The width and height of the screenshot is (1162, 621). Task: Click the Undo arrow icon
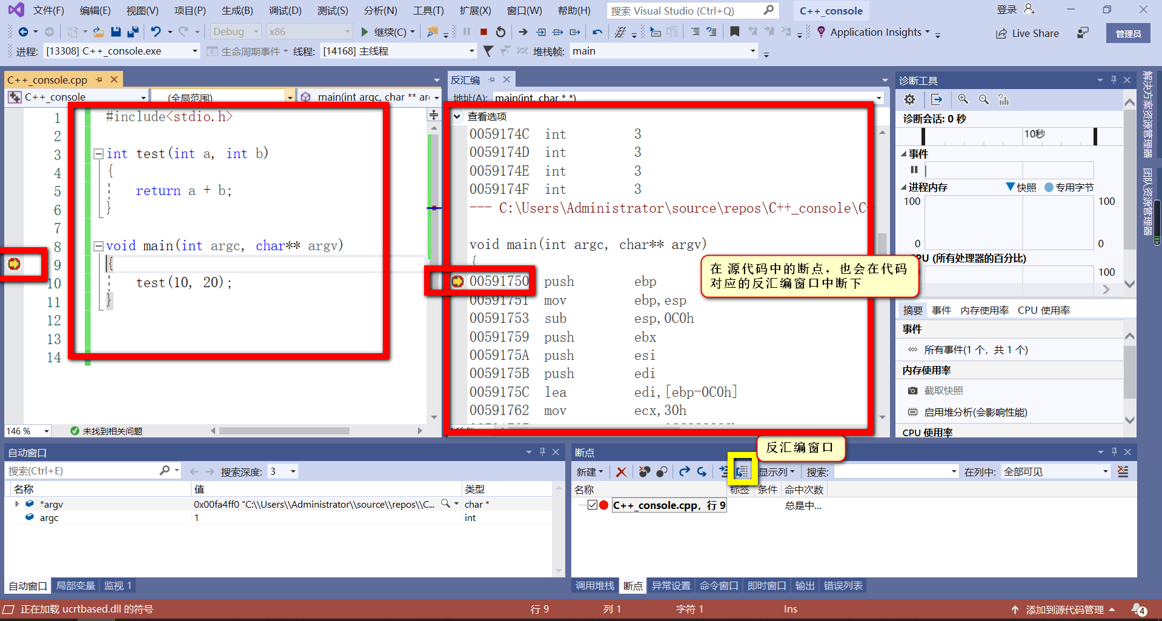[x=156, y=32]
